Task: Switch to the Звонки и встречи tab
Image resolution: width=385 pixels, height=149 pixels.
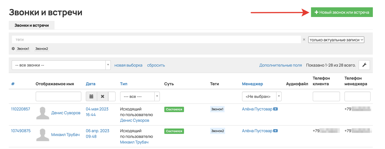Action: [x=32, y=25]
